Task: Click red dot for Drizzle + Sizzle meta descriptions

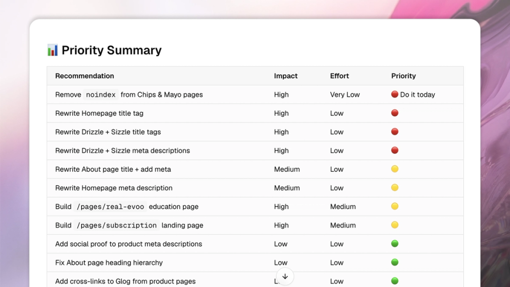Action: point(394,150)
